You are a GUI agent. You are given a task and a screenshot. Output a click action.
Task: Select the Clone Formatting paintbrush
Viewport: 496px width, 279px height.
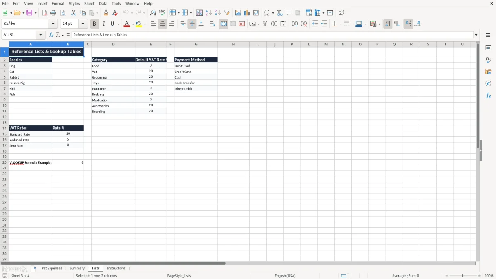(106, 13)
